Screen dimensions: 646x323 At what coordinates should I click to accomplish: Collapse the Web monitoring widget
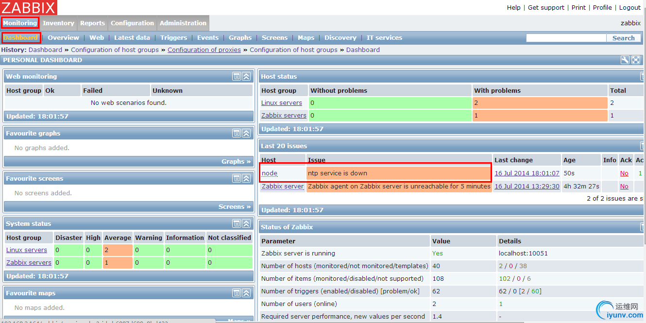coord(246,76)
